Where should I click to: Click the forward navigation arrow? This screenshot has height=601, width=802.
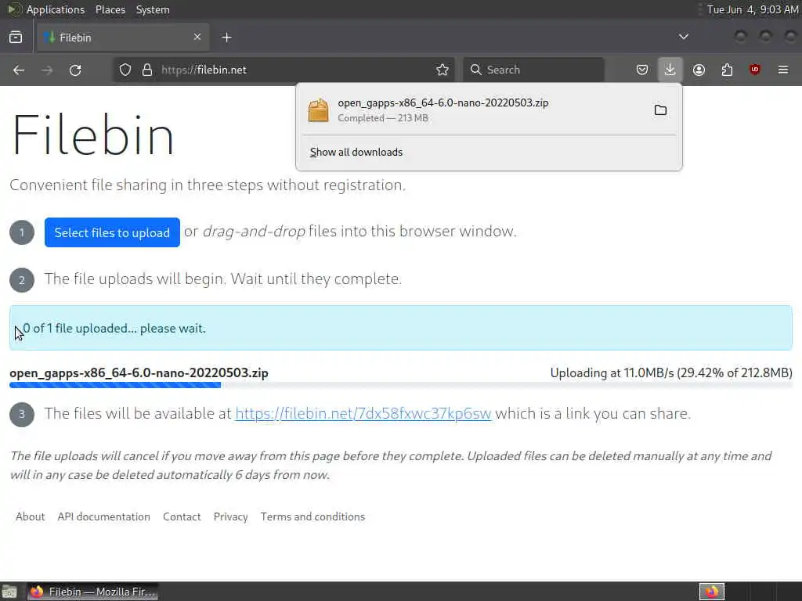(47, 70)
